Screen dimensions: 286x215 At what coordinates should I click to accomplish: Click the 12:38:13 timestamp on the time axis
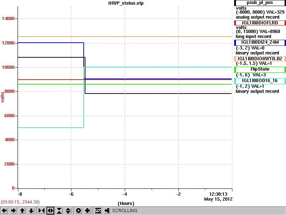pos(218,194)
